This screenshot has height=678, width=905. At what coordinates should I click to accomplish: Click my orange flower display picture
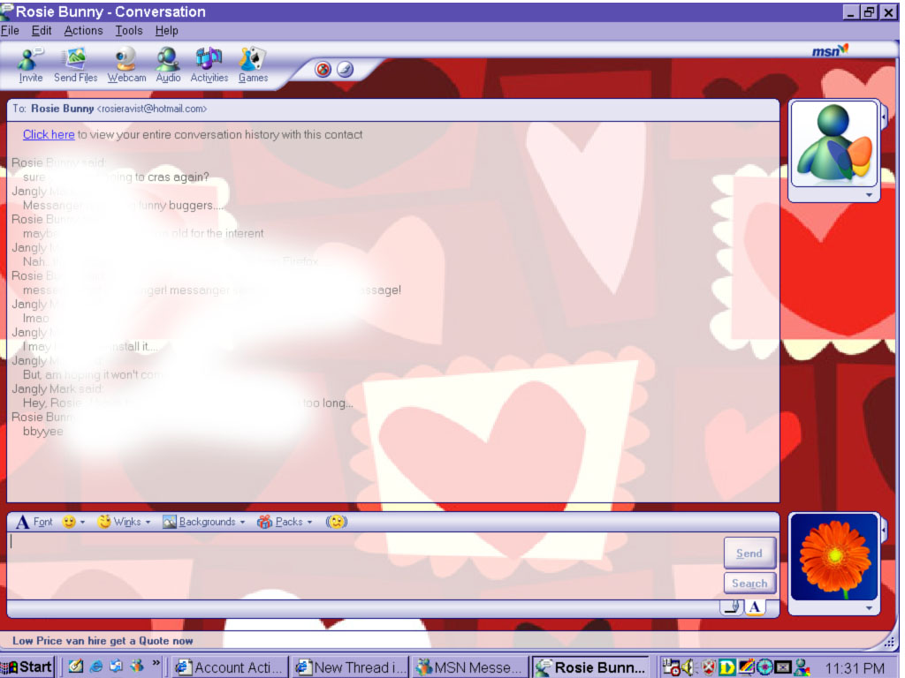pos(834,557)
